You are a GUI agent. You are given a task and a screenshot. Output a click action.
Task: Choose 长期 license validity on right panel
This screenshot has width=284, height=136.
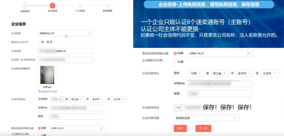coord(175,62)
